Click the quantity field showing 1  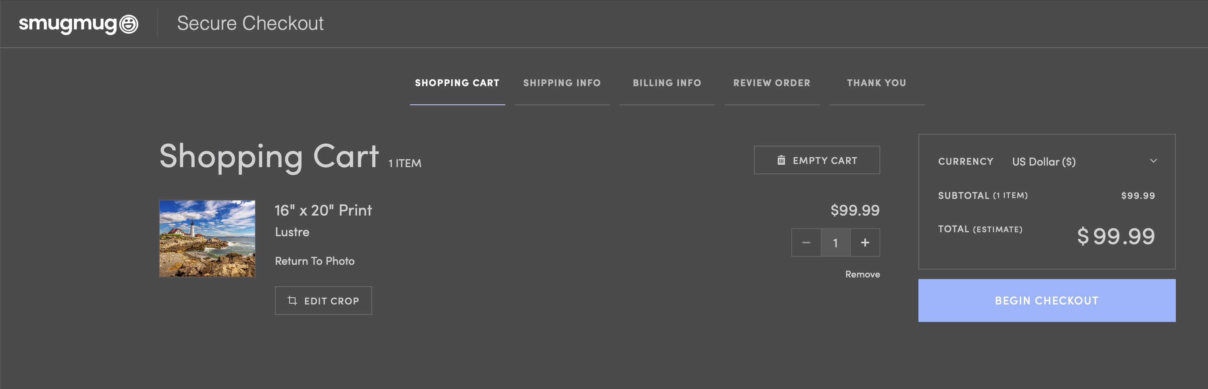tap(835, 243)
